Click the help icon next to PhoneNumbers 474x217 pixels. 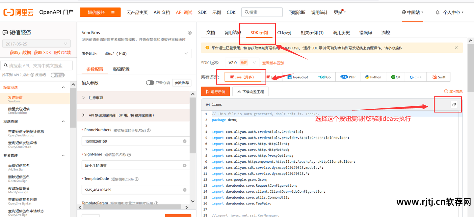pyautogui.click(x=149, y=130)
